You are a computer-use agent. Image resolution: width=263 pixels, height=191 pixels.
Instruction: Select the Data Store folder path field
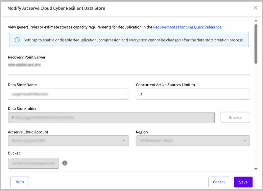111,117
